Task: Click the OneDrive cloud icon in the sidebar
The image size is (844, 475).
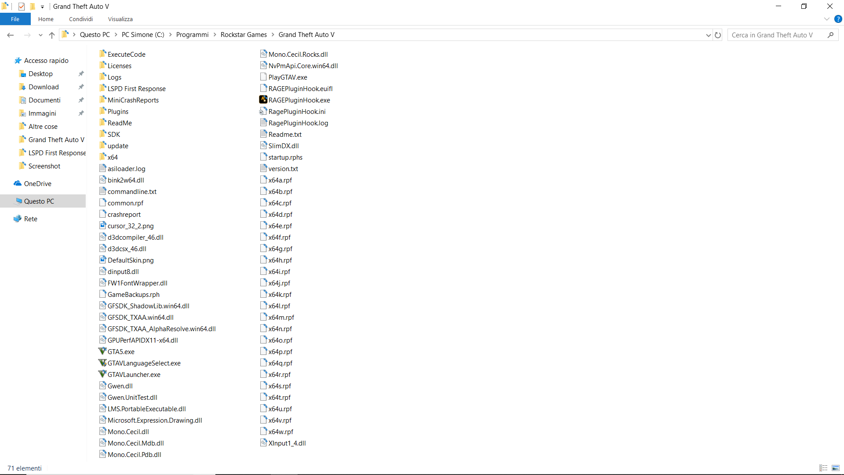Action: (x=18, y=183)
